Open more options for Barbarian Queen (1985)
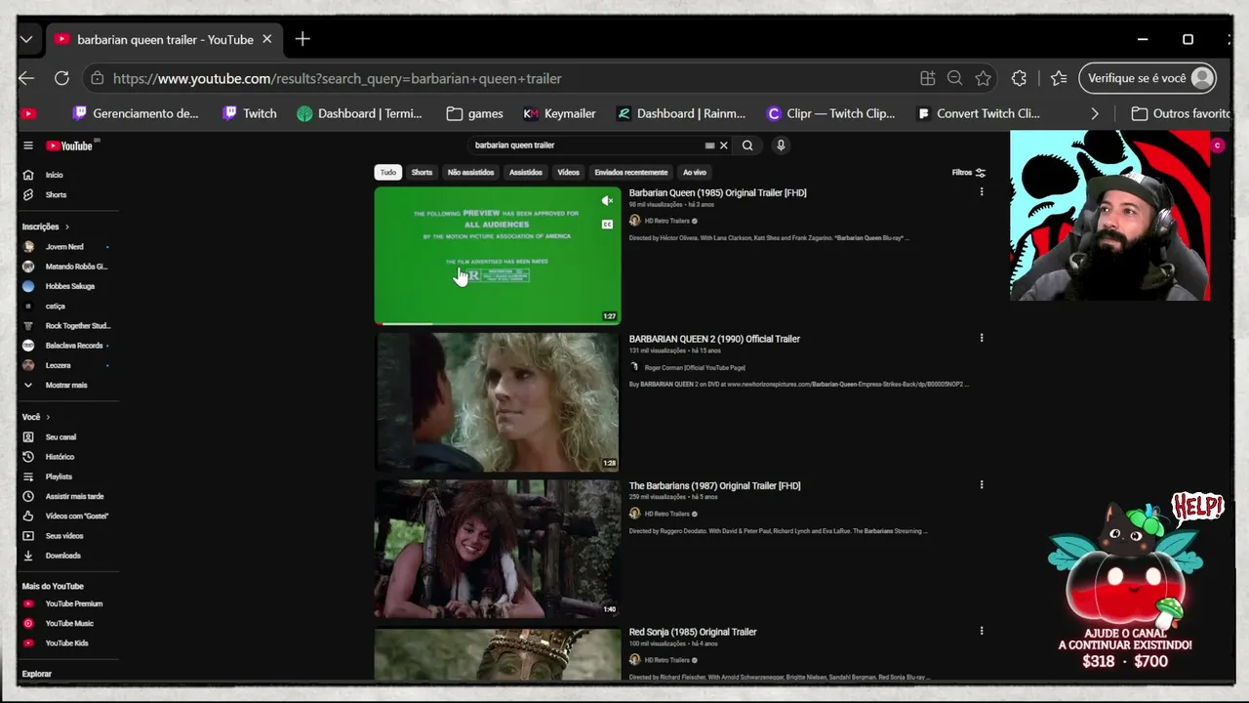 [x=982, y=192]
